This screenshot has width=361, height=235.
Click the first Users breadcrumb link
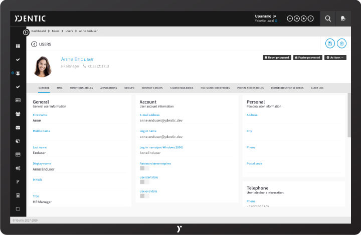[56, 31]
